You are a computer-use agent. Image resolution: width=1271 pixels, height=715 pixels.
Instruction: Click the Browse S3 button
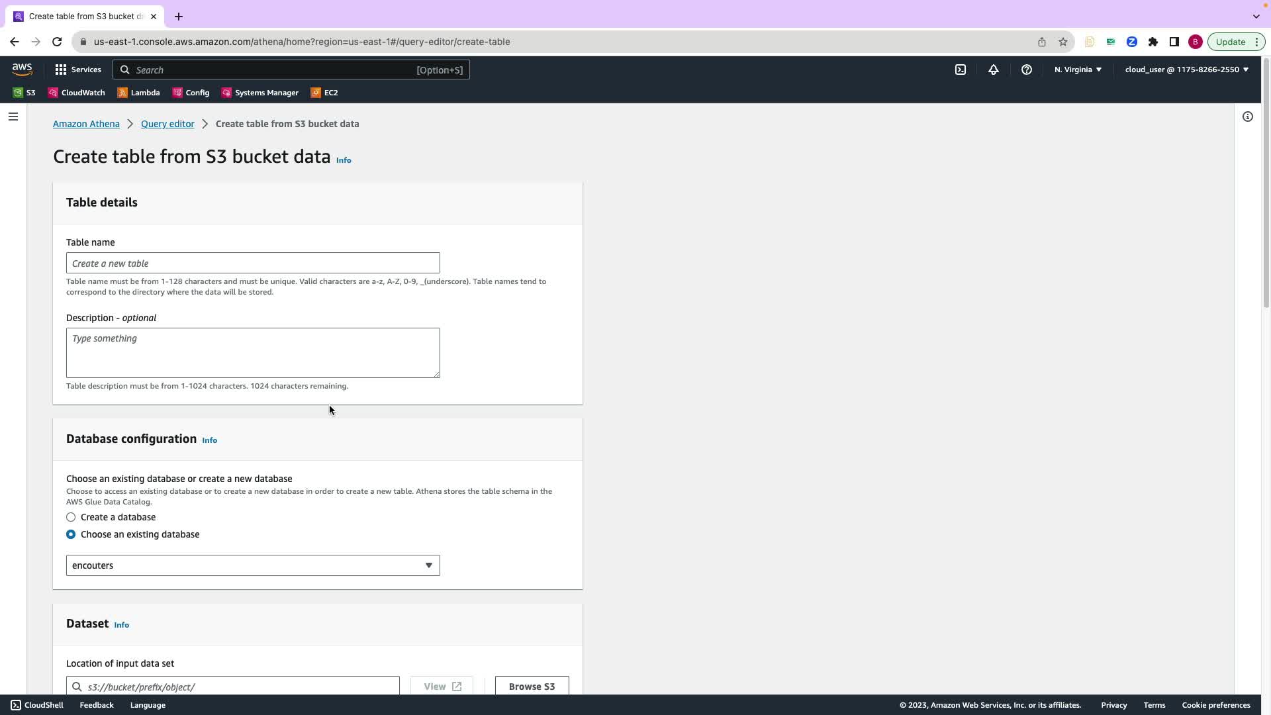tap(532, 687)
